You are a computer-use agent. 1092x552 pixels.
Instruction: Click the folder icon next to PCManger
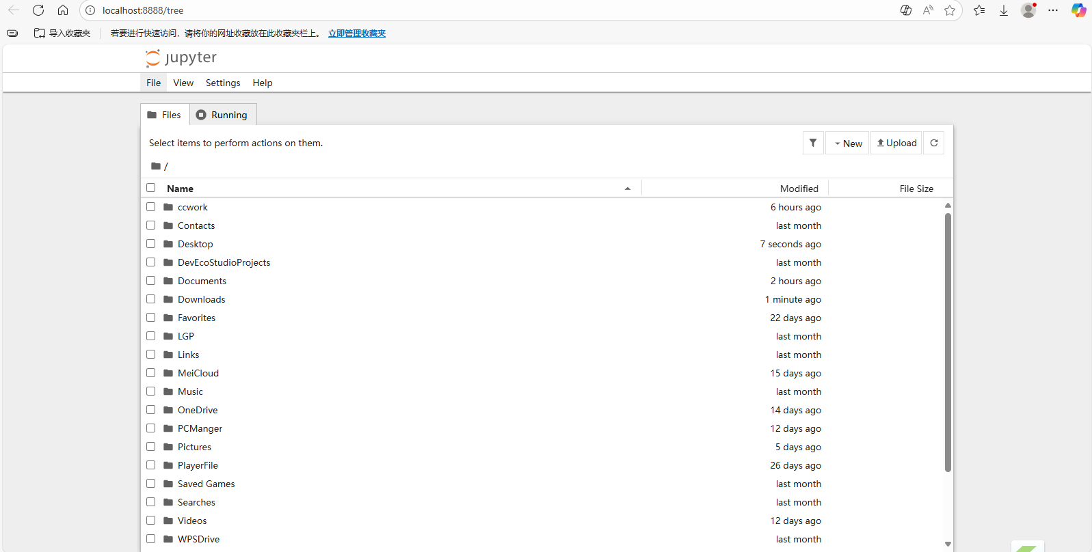pos(168,428)
